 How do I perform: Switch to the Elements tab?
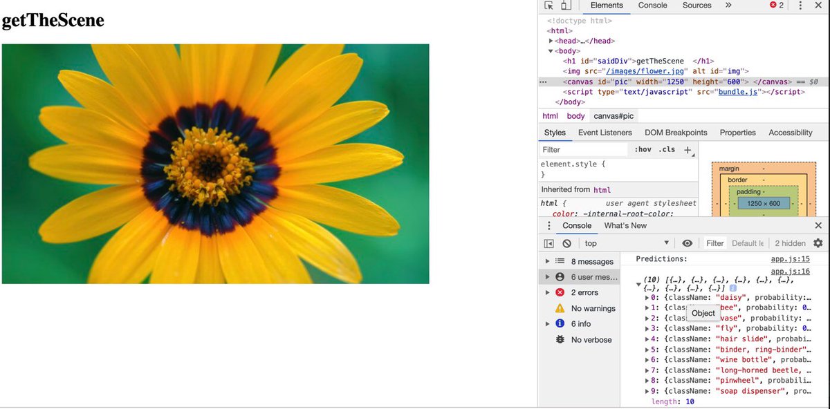tap(607, 6)
